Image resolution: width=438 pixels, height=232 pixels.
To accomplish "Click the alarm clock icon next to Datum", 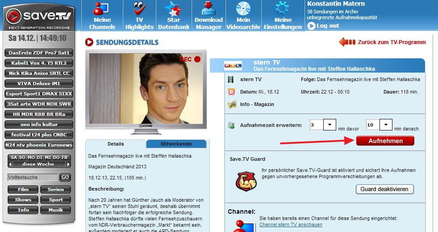I will pyautogui.click(x=231, y=92).
